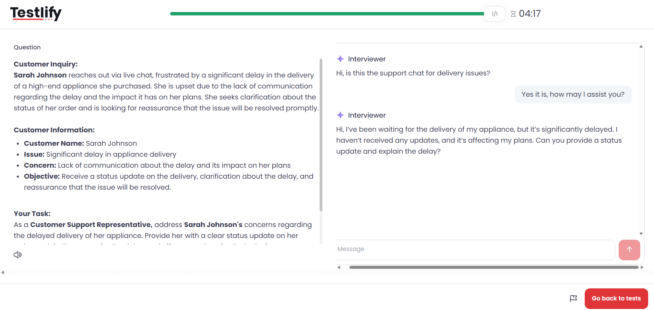This screenshot has width=654, height=310.
Task: Click inside the Message input field
Action: click(473, 250)
